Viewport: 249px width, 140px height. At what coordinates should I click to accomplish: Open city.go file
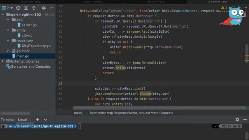[x=27, y=35]
